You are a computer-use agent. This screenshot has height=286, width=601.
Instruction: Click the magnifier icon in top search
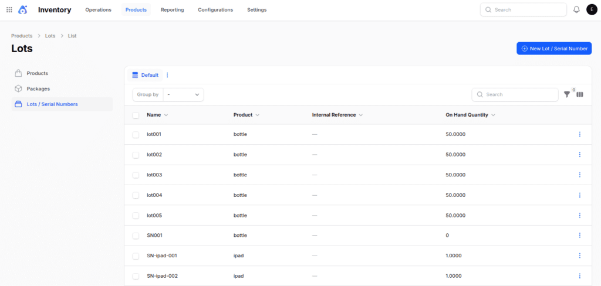tap(488, 10)
